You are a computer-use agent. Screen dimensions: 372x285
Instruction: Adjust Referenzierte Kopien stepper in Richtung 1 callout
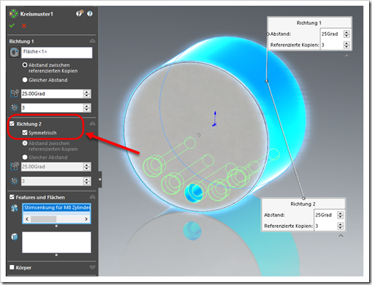pyautogui.click(x=346, y=45)
